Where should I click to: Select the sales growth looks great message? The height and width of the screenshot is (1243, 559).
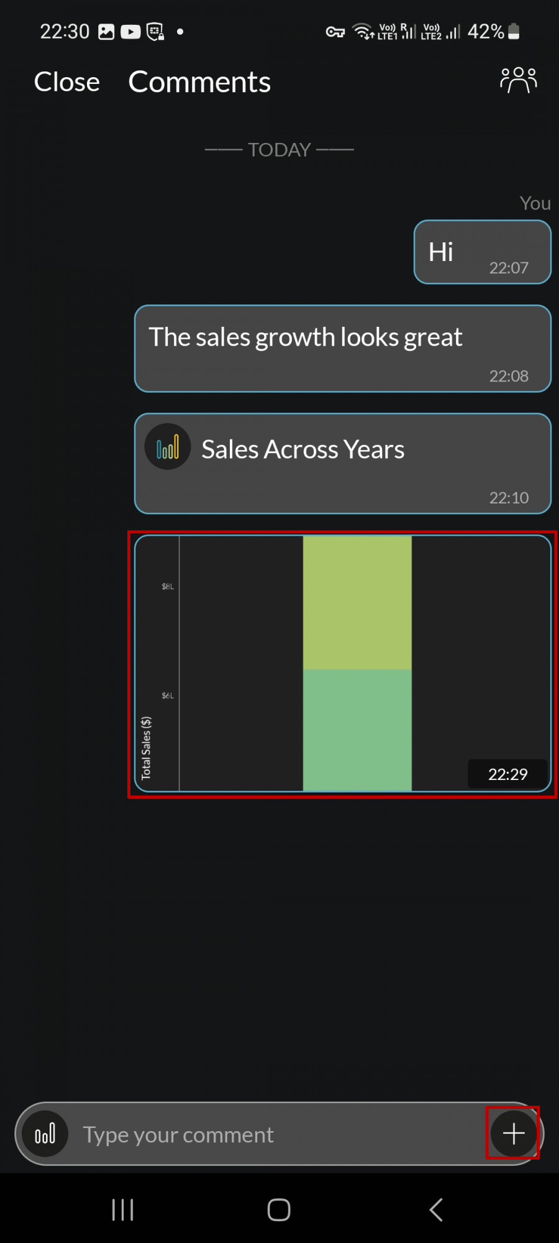[342, 348]
